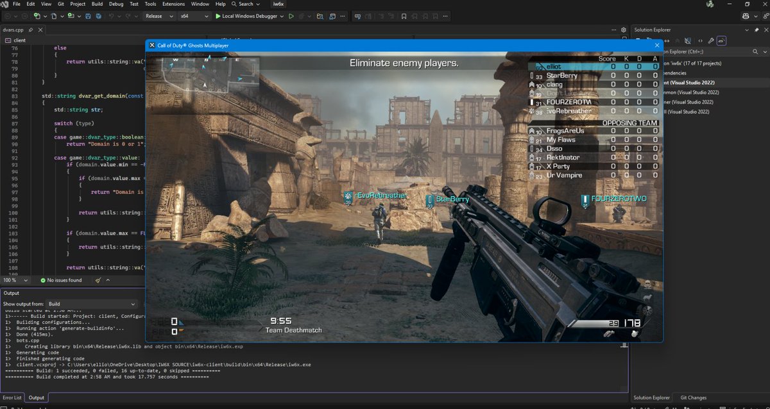Click the bookmark toggle toolbar icon
The height and width of the screenshot is (409, 770).
(x=404, y=16)
